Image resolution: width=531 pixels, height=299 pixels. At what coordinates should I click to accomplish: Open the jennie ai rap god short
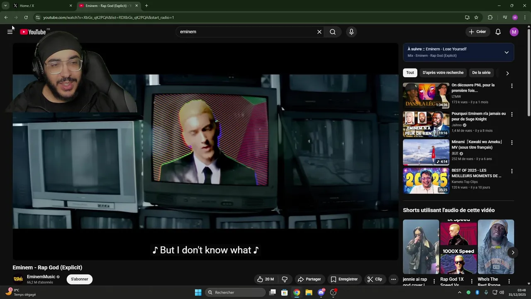(x=421, y=247)
